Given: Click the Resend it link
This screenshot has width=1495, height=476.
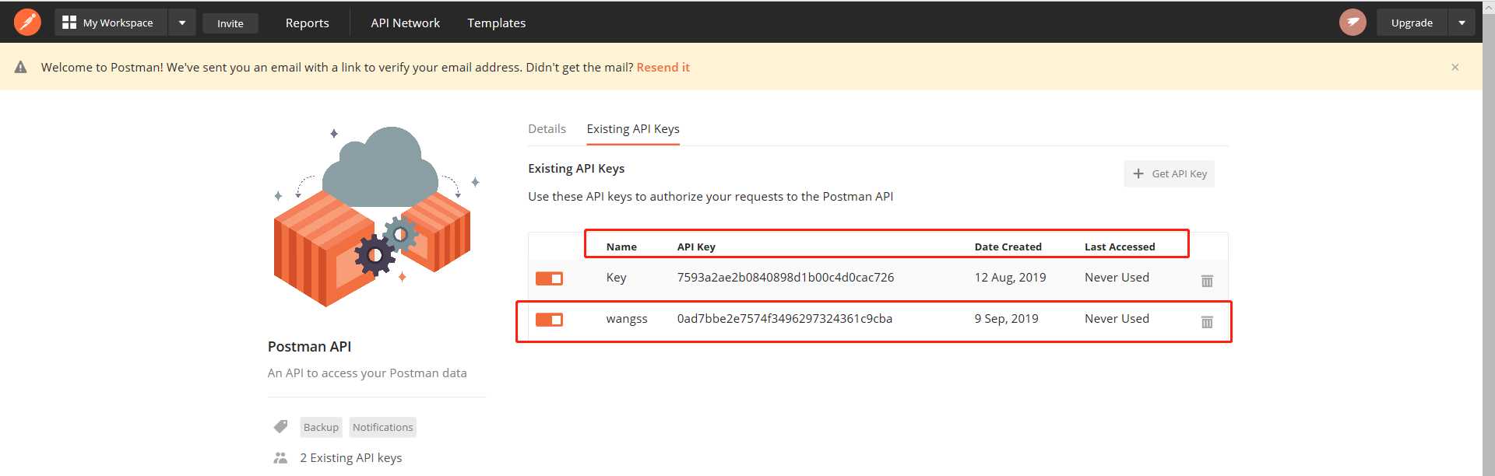Looking at the screenshot, I should pos(663,68).
